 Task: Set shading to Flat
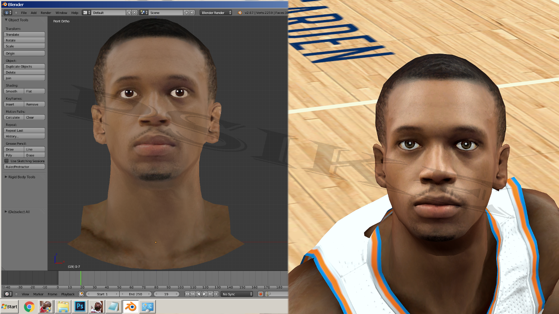click(35, 91)
